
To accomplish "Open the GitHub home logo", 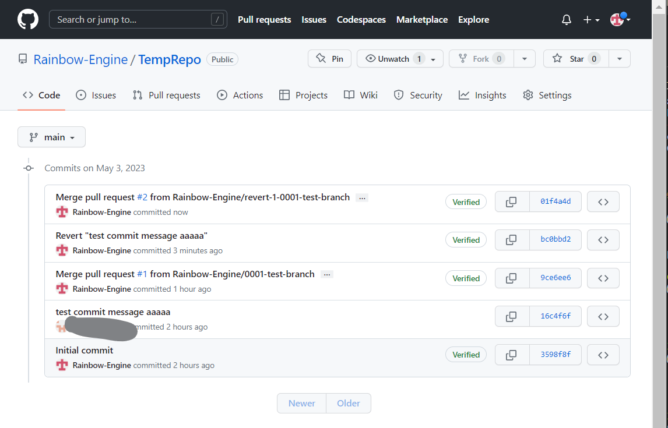I will [28, 20].
